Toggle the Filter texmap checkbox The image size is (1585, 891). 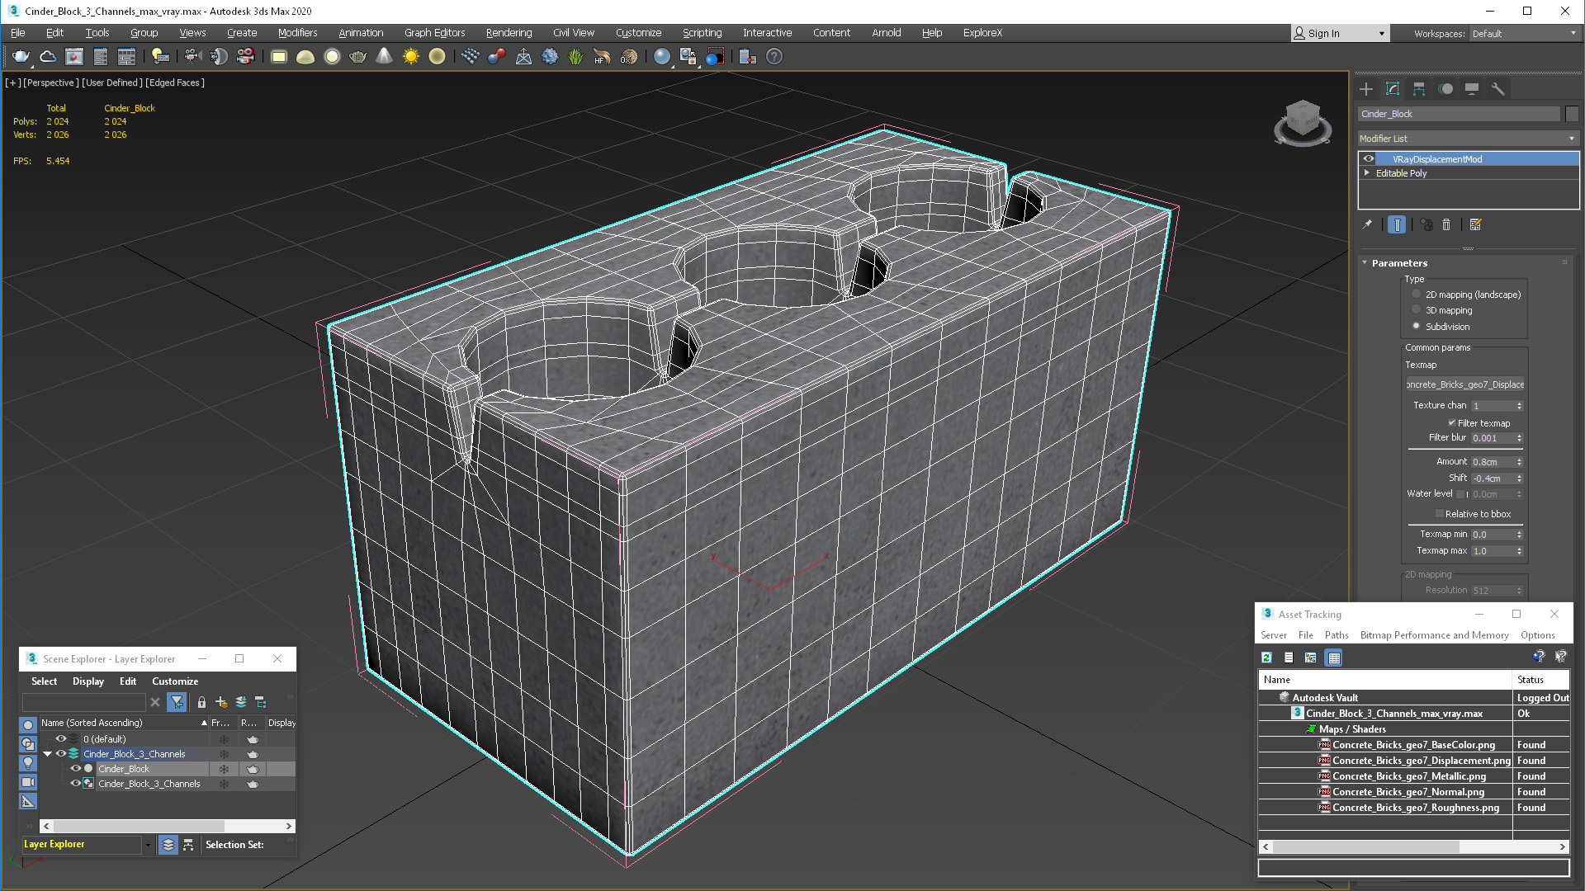[x=1451, y=422]
